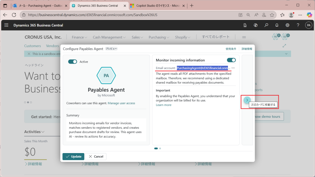Open the Edge profile icon
This screenshot has height=177, width=315.
[x=291, y=15]
